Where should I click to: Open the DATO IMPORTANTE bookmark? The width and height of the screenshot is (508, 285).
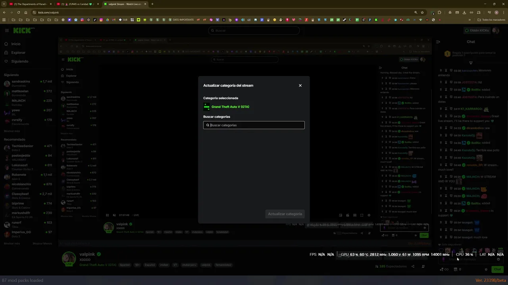[181, 20]
